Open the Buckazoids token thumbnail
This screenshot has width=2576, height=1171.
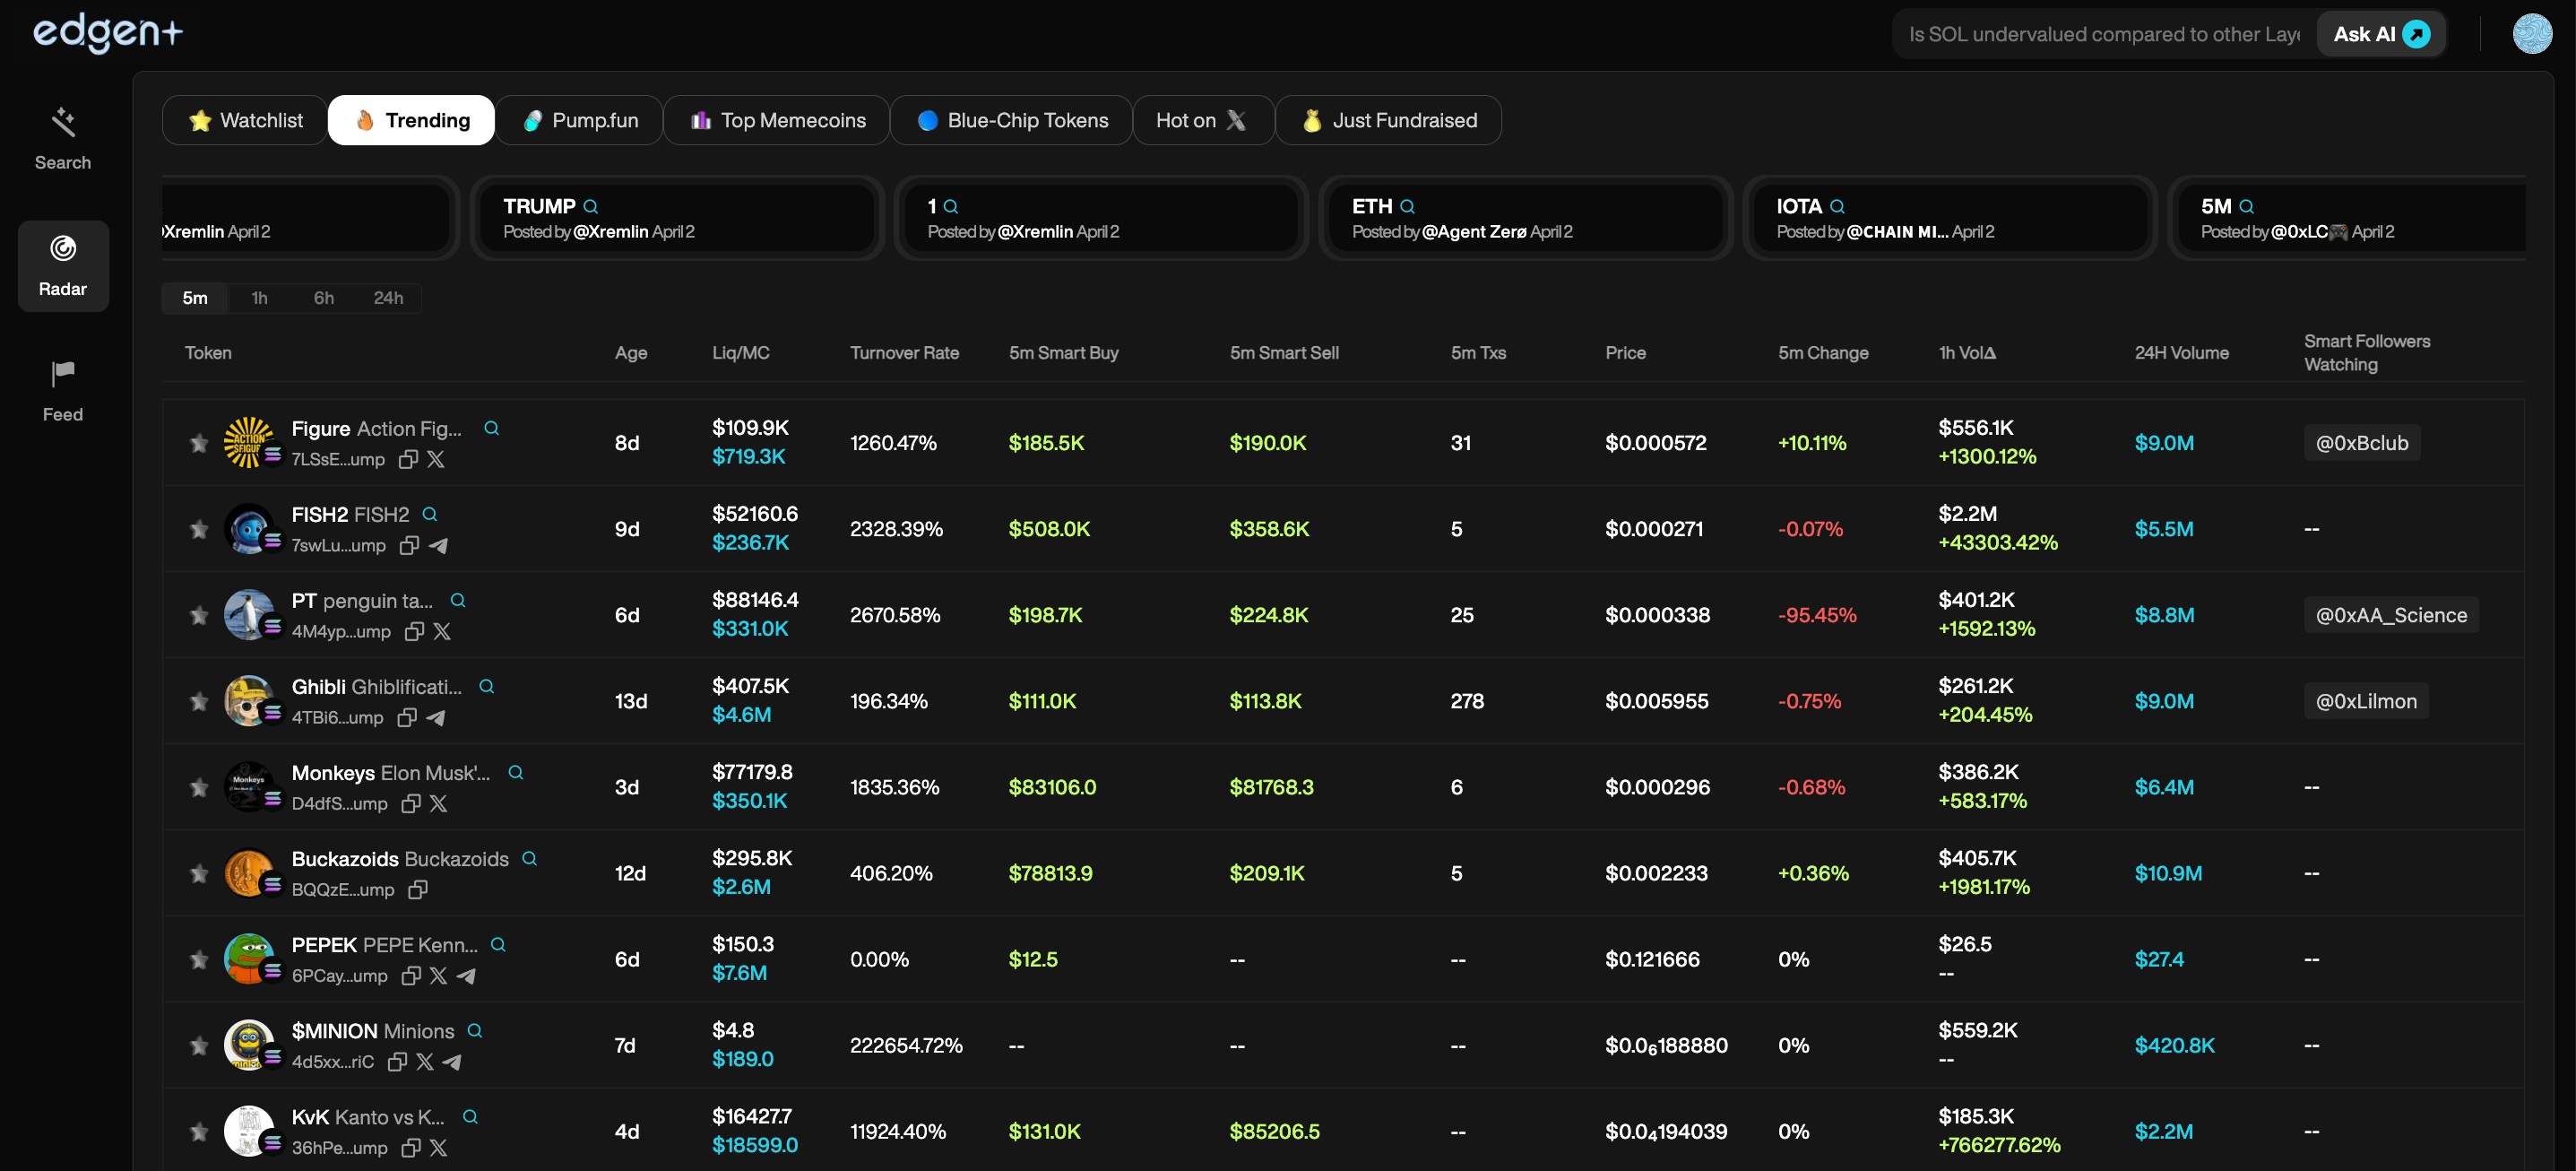pyautogui.click(x=249, y=872)
